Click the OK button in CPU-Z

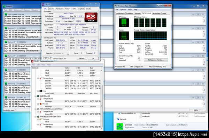click(93, 58)
